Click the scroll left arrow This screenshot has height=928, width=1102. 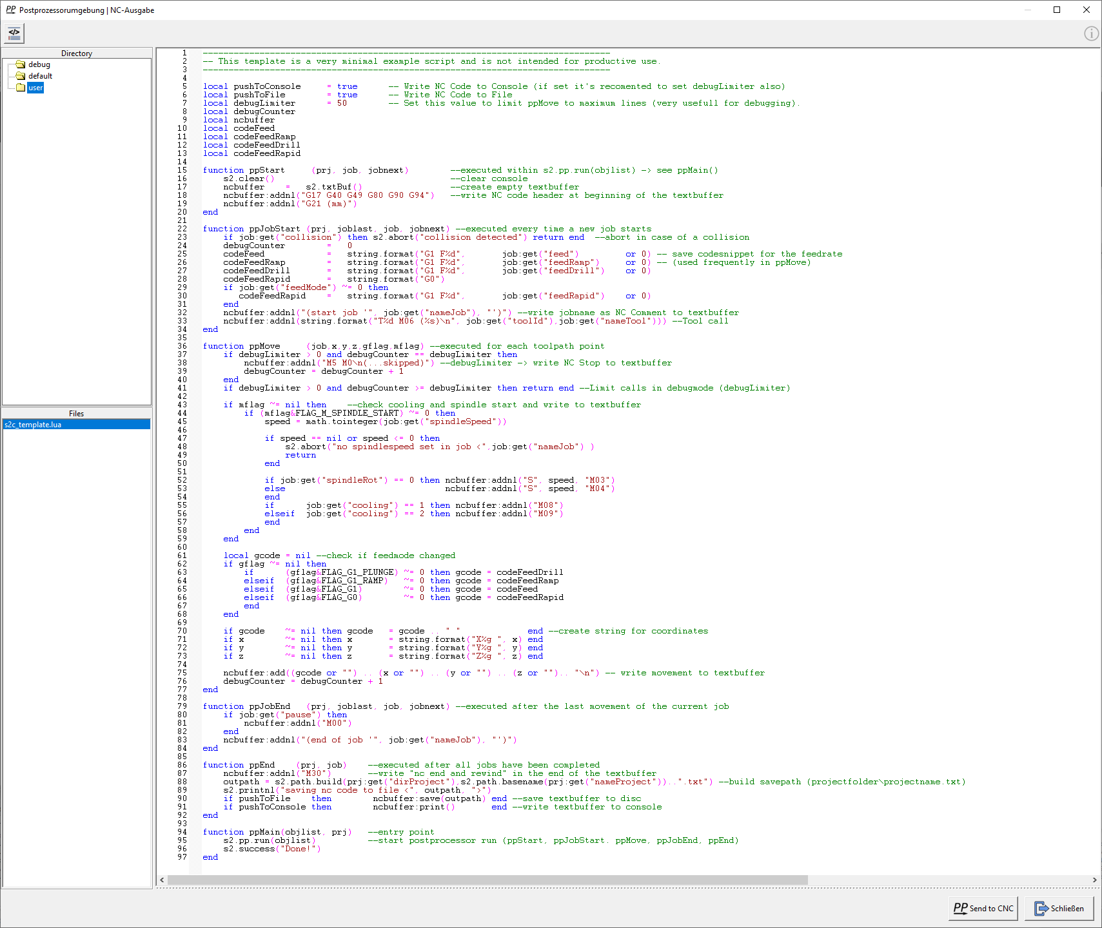pos(162,880)
